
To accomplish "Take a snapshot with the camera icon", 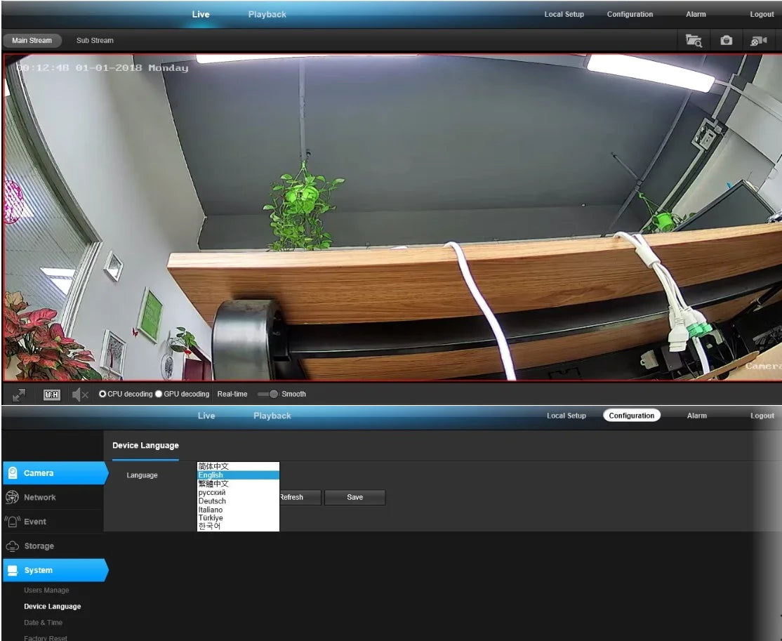I will [727, 41].
